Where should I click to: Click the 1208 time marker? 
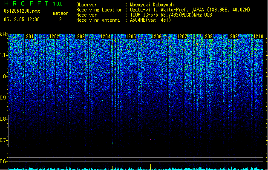(x=207, y=37)
